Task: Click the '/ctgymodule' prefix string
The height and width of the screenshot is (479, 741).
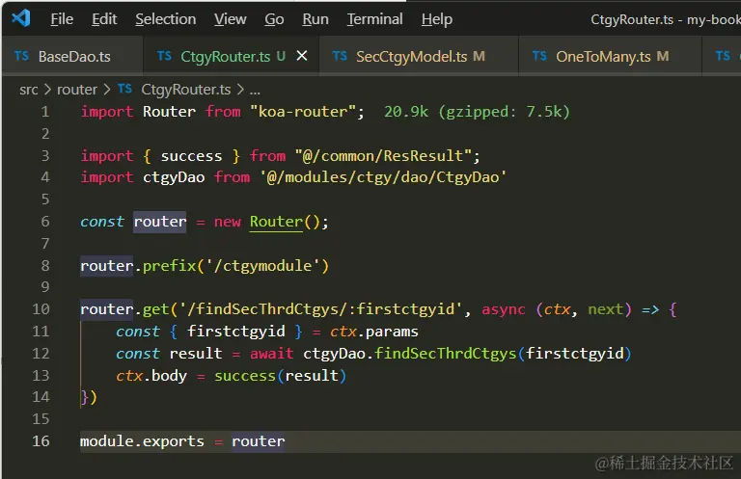Action: point(262,266)
